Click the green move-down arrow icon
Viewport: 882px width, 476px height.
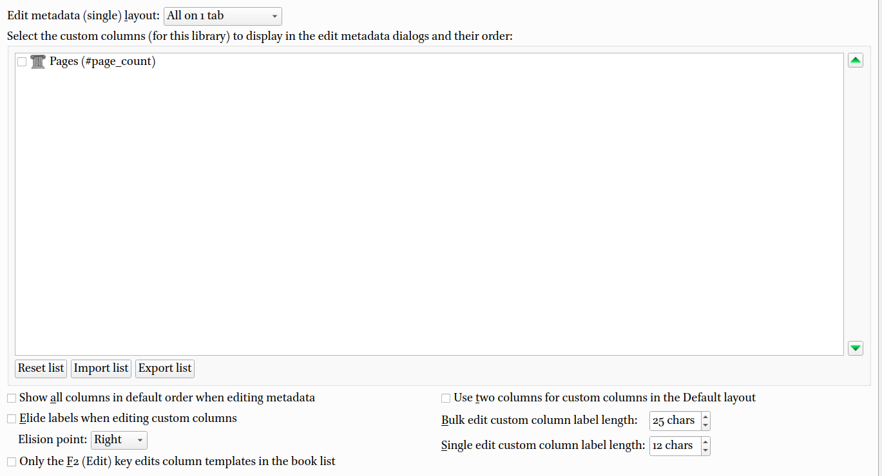855,348
